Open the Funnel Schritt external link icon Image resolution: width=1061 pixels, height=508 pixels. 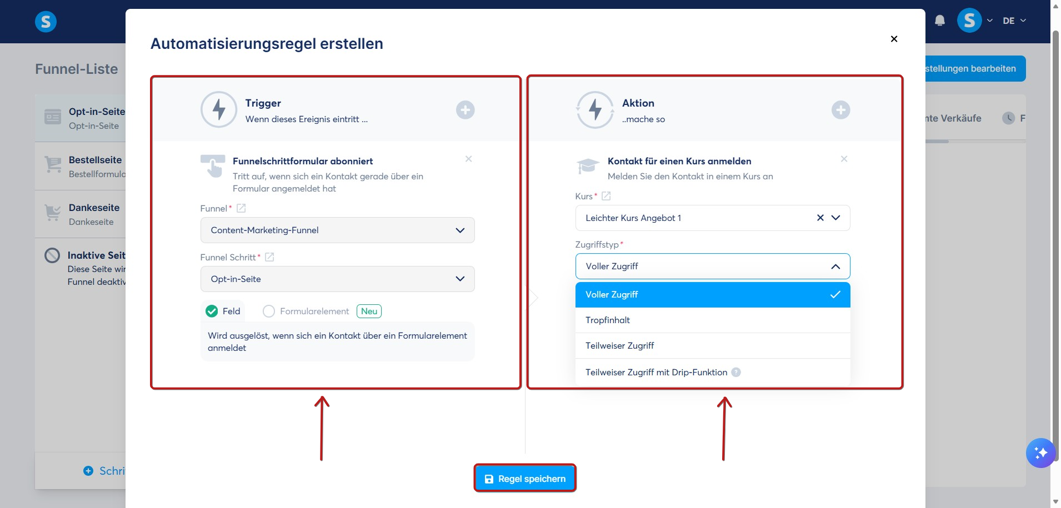tap(269, 257)
